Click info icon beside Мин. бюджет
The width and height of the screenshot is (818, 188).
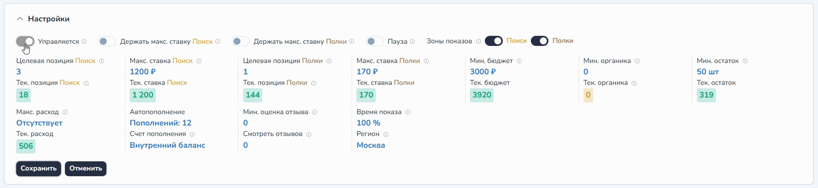(519, 61)
